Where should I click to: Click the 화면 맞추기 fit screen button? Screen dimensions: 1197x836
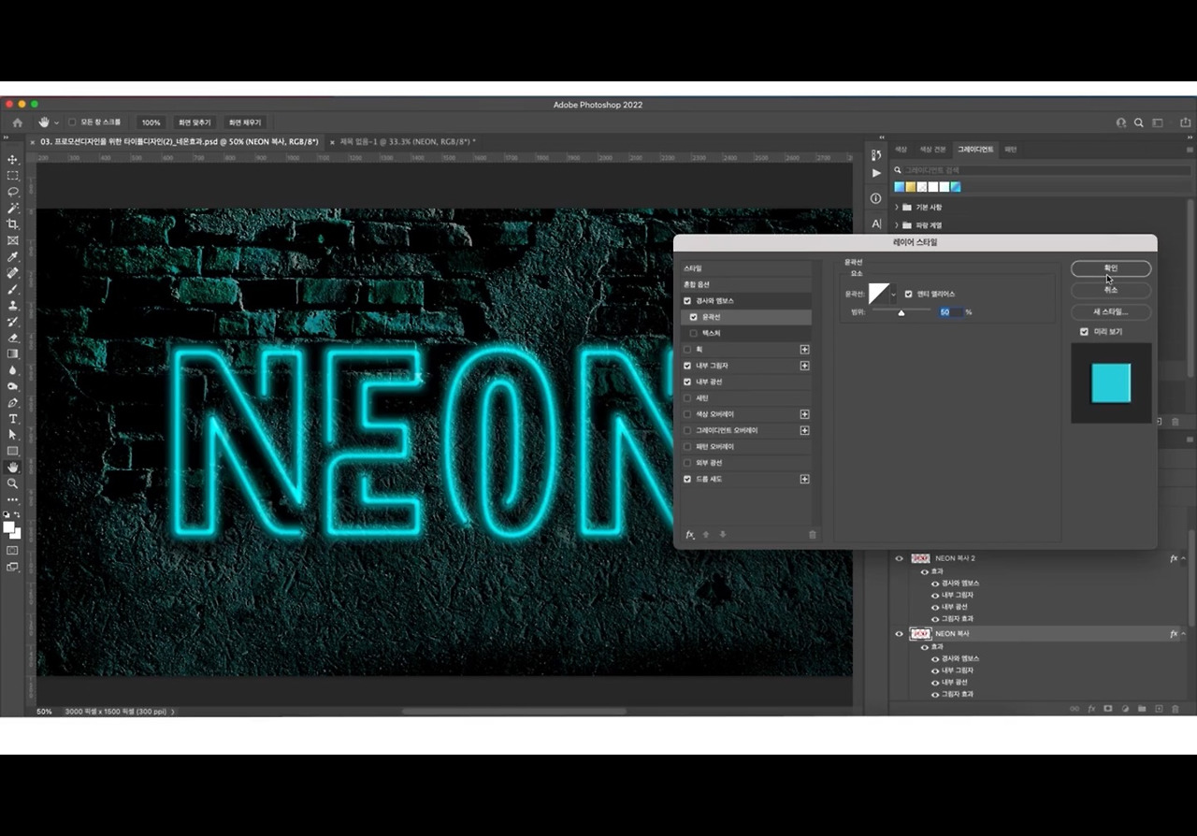[195, 123]
